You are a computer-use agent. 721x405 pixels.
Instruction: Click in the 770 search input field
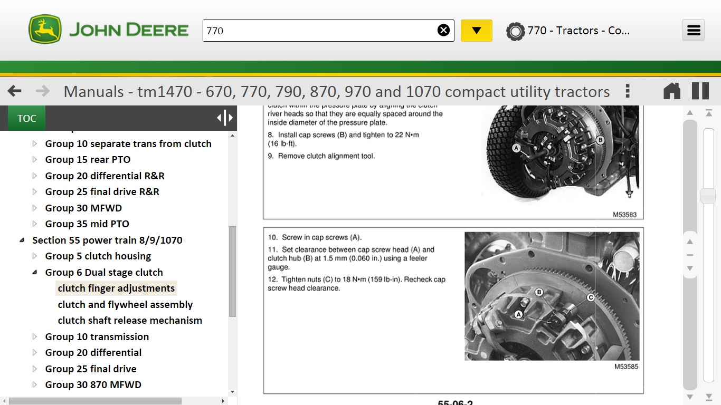pyautogui.click(x=317, y=31)
